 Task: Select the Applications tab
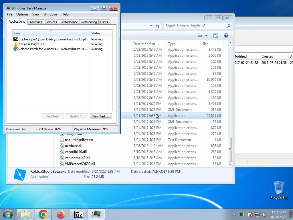[x=17, y=21]
